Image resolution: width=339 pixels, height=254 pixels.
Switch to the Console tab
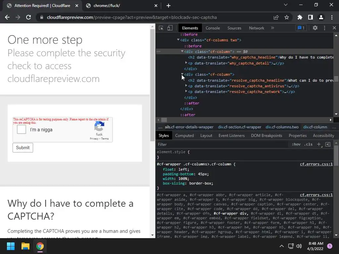point(213,28)
